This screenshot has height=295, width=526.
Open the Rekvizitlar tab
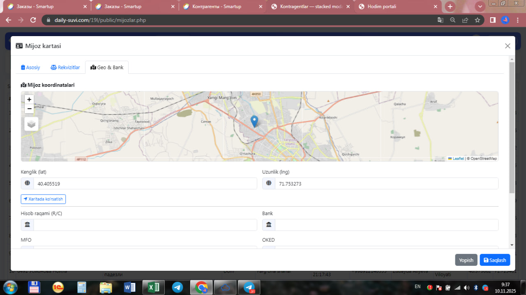pyautogui.click(x=65, y=67)
